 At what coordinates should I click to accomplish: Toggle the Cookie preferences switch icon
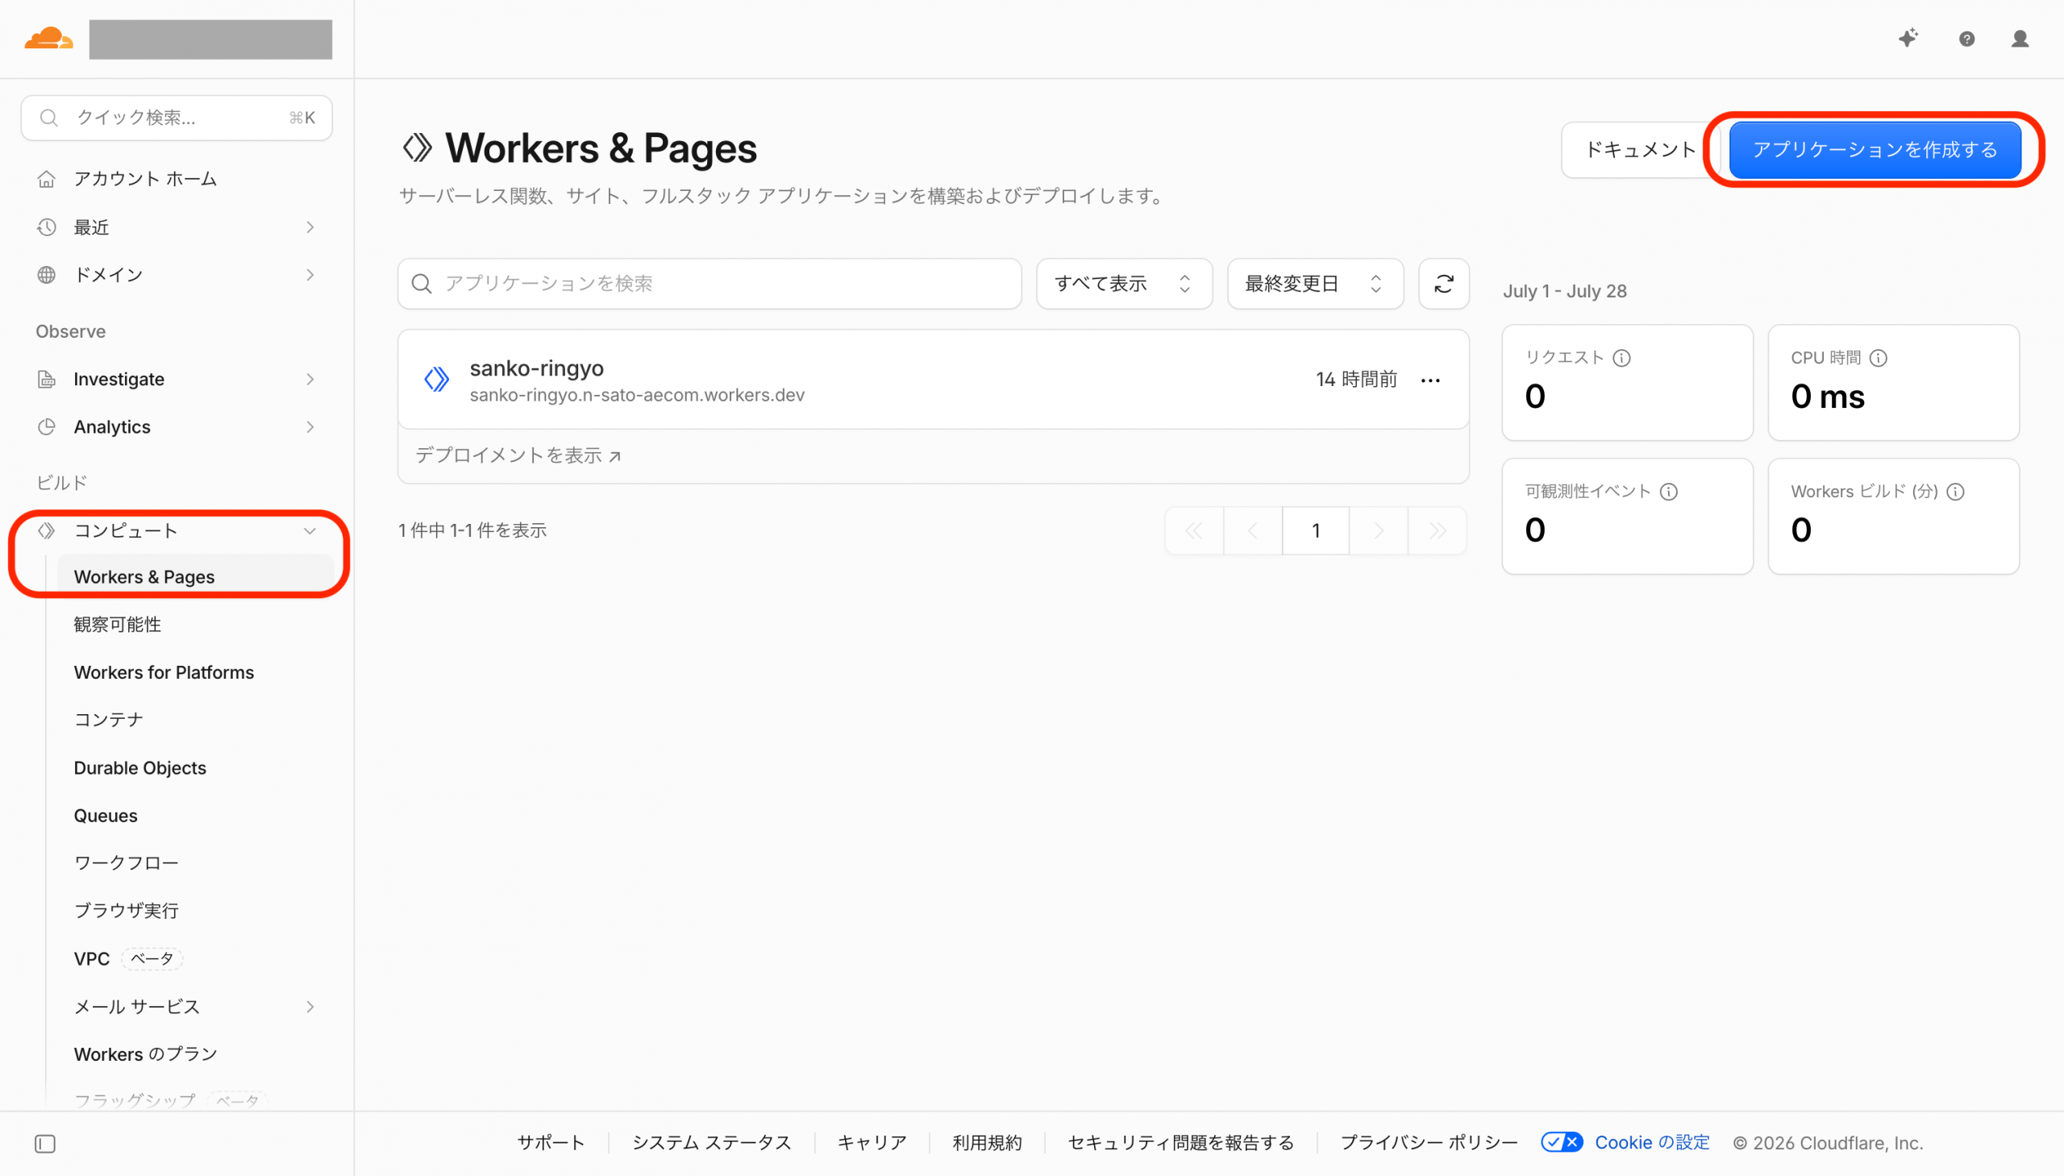pos(1561,1142)
